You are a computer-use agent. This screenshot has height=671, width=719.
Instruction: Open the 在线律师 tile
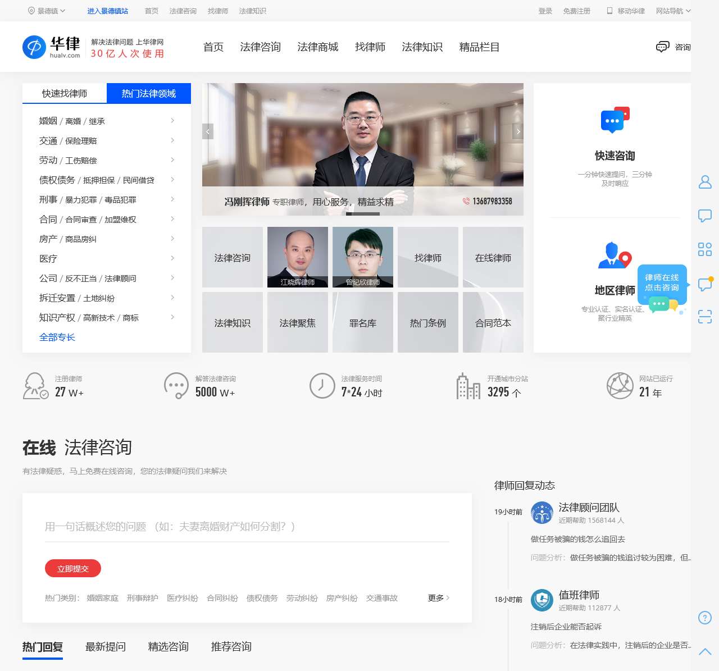493,257
